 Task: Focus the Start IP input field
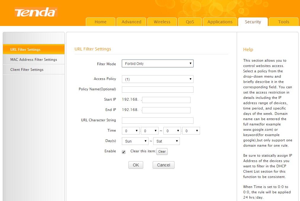[166, 100]
